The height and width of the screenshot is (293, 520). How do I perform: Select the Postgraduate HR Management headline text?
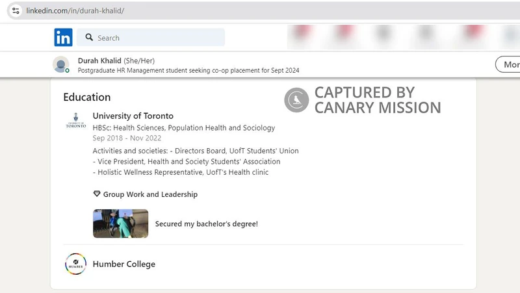pos(188,70)
